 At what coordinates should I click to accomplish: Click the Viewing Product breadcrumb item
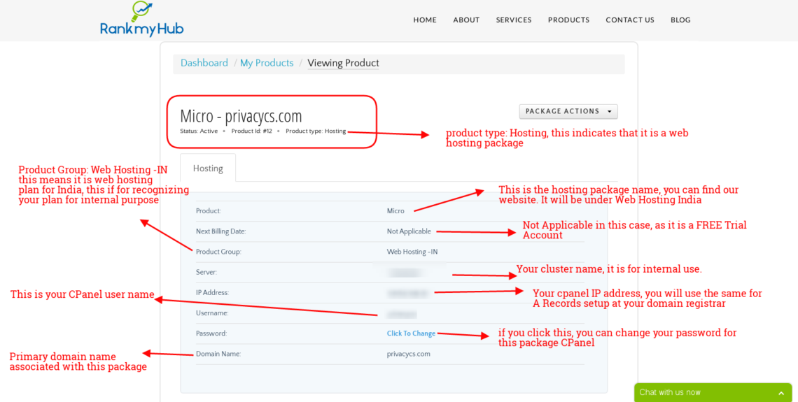tap(343, 63)
